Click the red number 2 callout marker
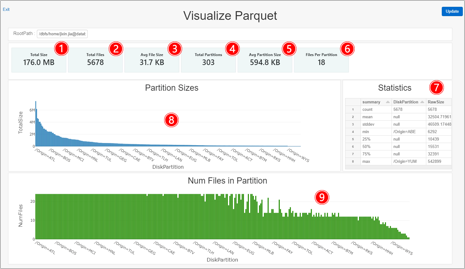 pyautogui.click(x=116, y=49)
